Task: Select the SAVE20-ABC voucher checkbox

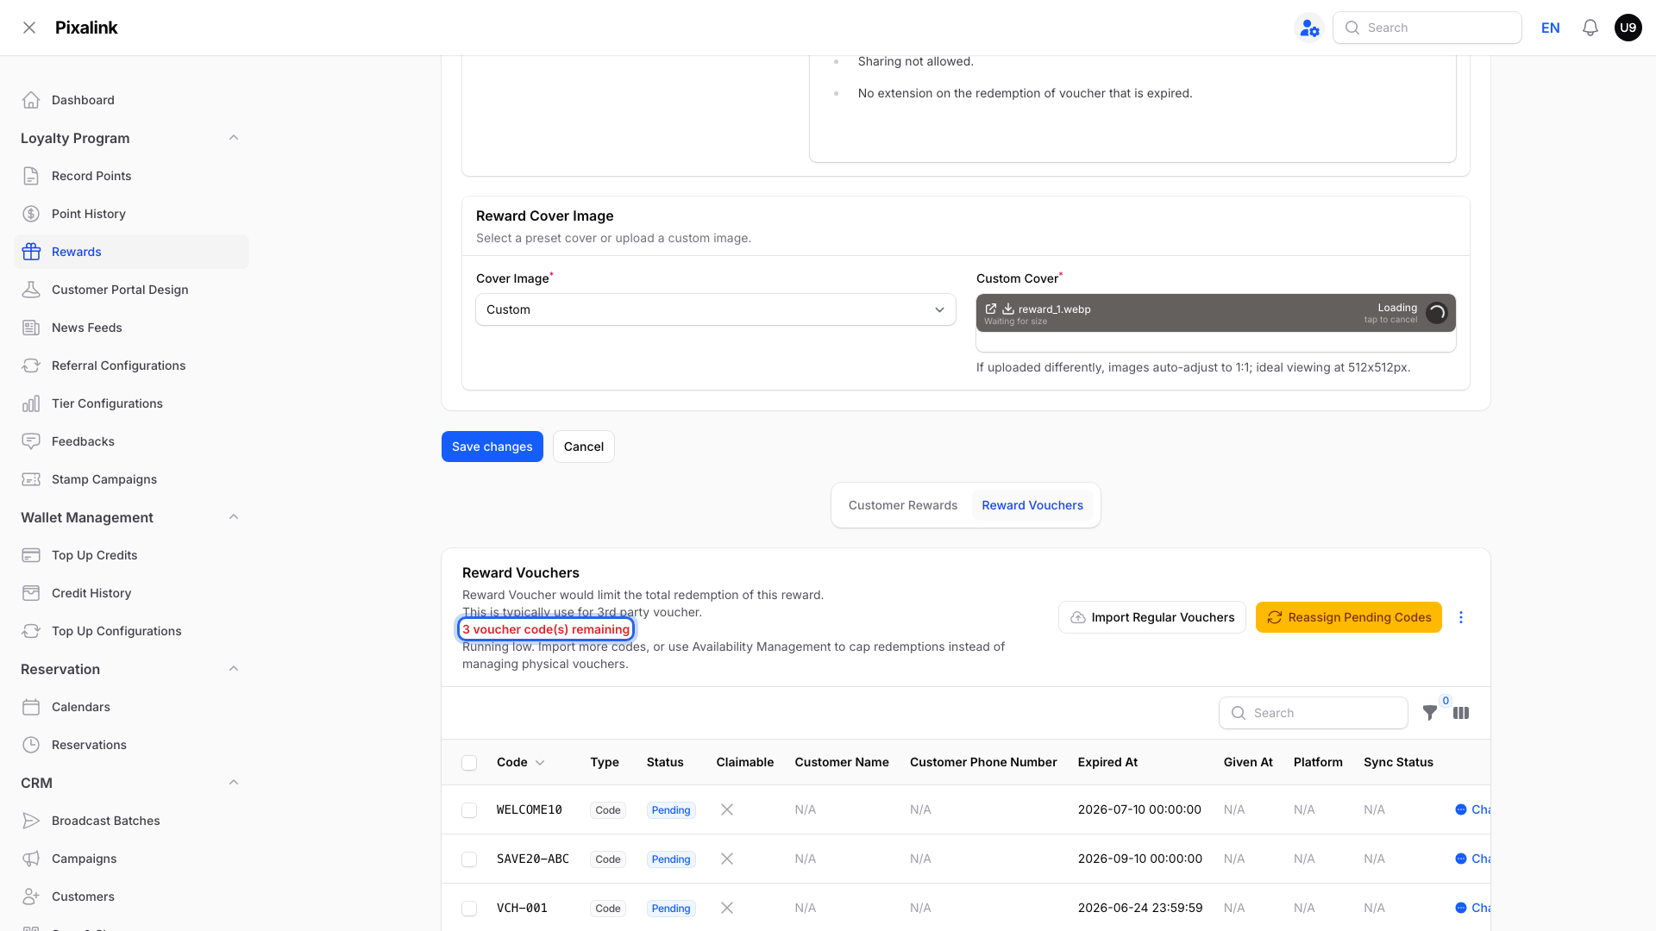Action: click(x=469, y=859)
